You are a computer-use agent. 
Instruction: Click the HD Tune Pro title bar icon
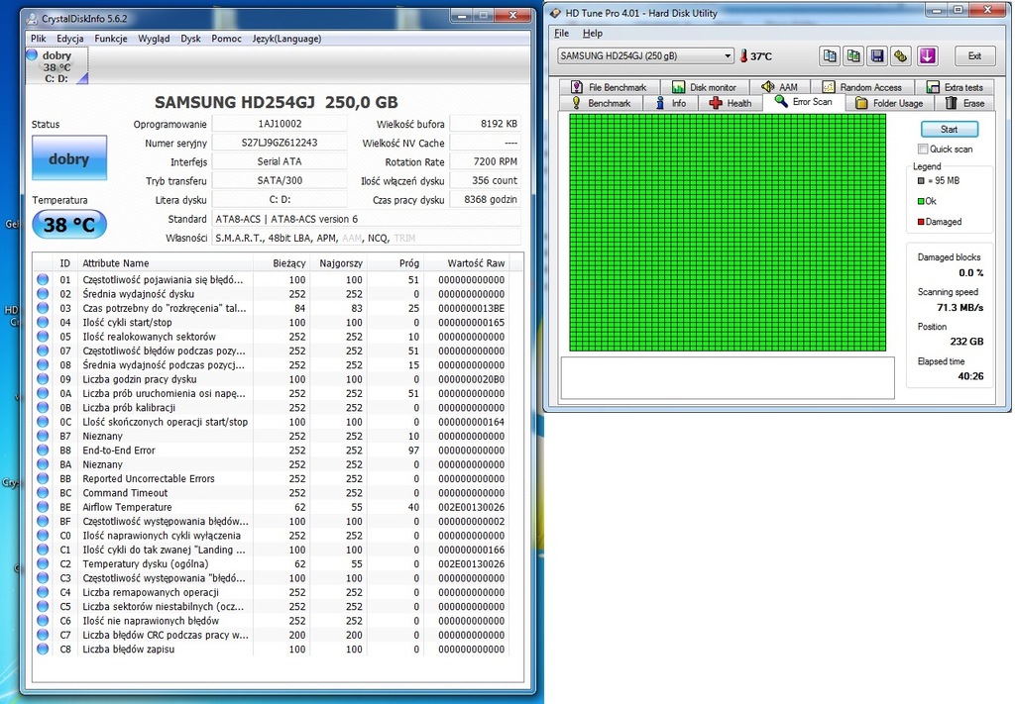(555, 13)
